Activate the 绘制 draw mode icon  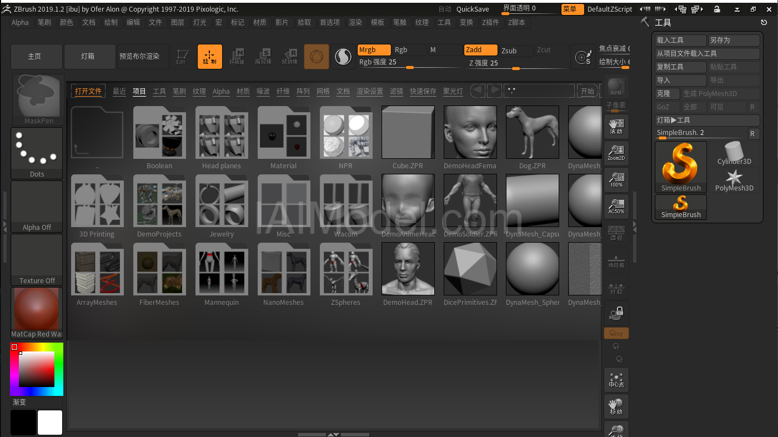[x=209, y=57]
